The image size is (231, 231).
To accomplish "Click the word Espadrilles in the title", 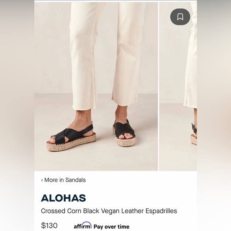I will click(x=161, y=211).
